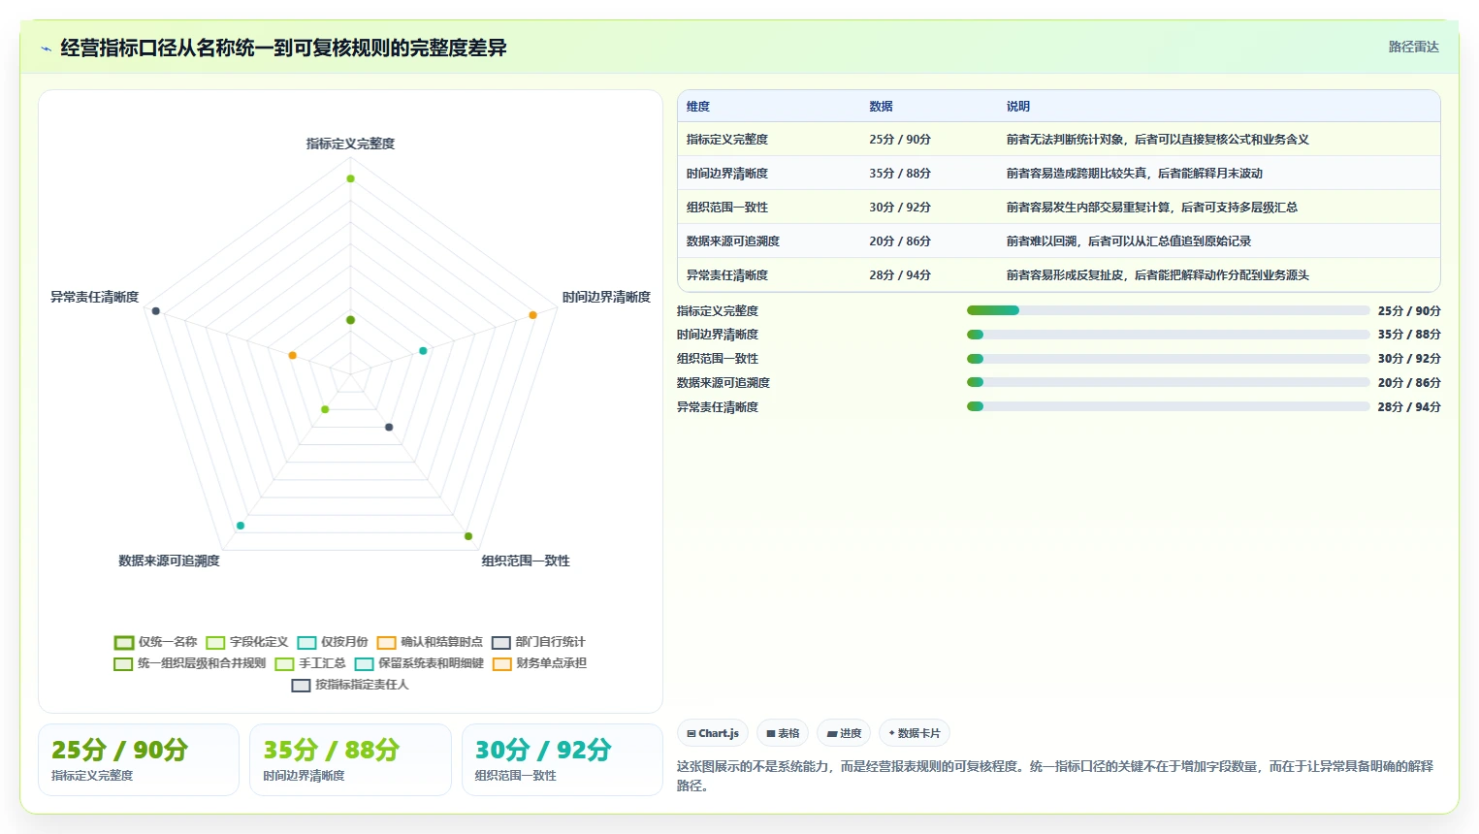Click the 路径雷达 label in the header
The height and width of the screenshot is (834, 1479).
click(1413, 47)
